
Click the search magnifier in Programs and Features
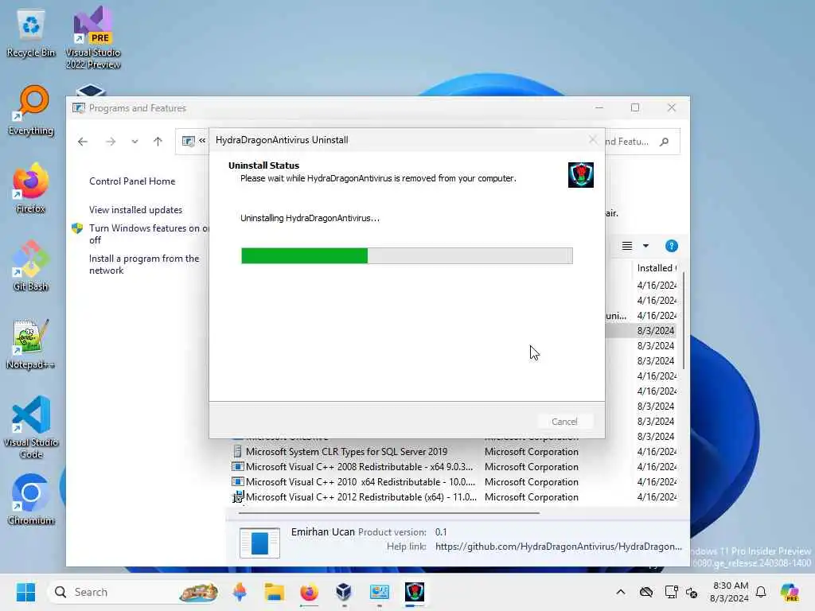665,142
